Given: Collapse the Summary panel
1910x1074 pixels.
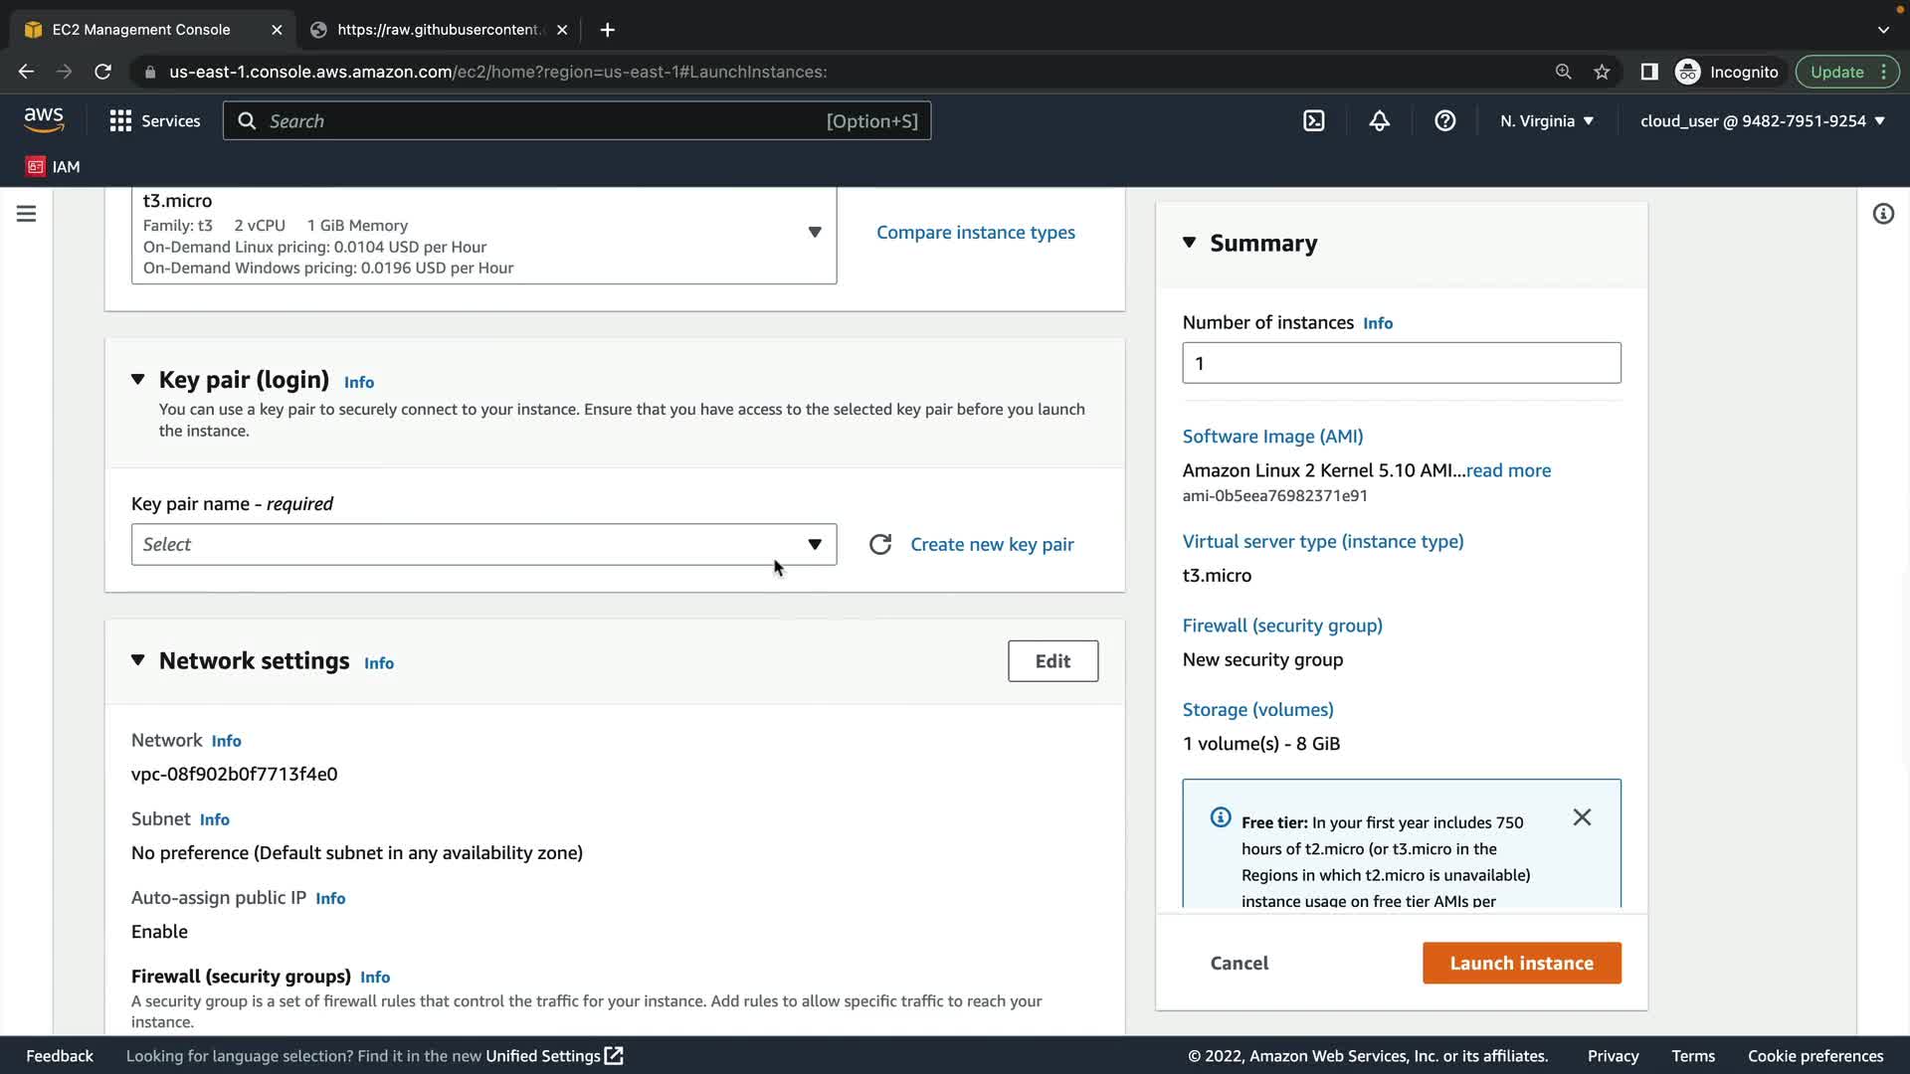Looking at the screenshot, I should click(1189, 243).
